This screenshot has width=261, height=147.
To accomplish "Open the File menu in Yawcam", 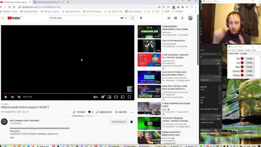I will click(229, 50).
